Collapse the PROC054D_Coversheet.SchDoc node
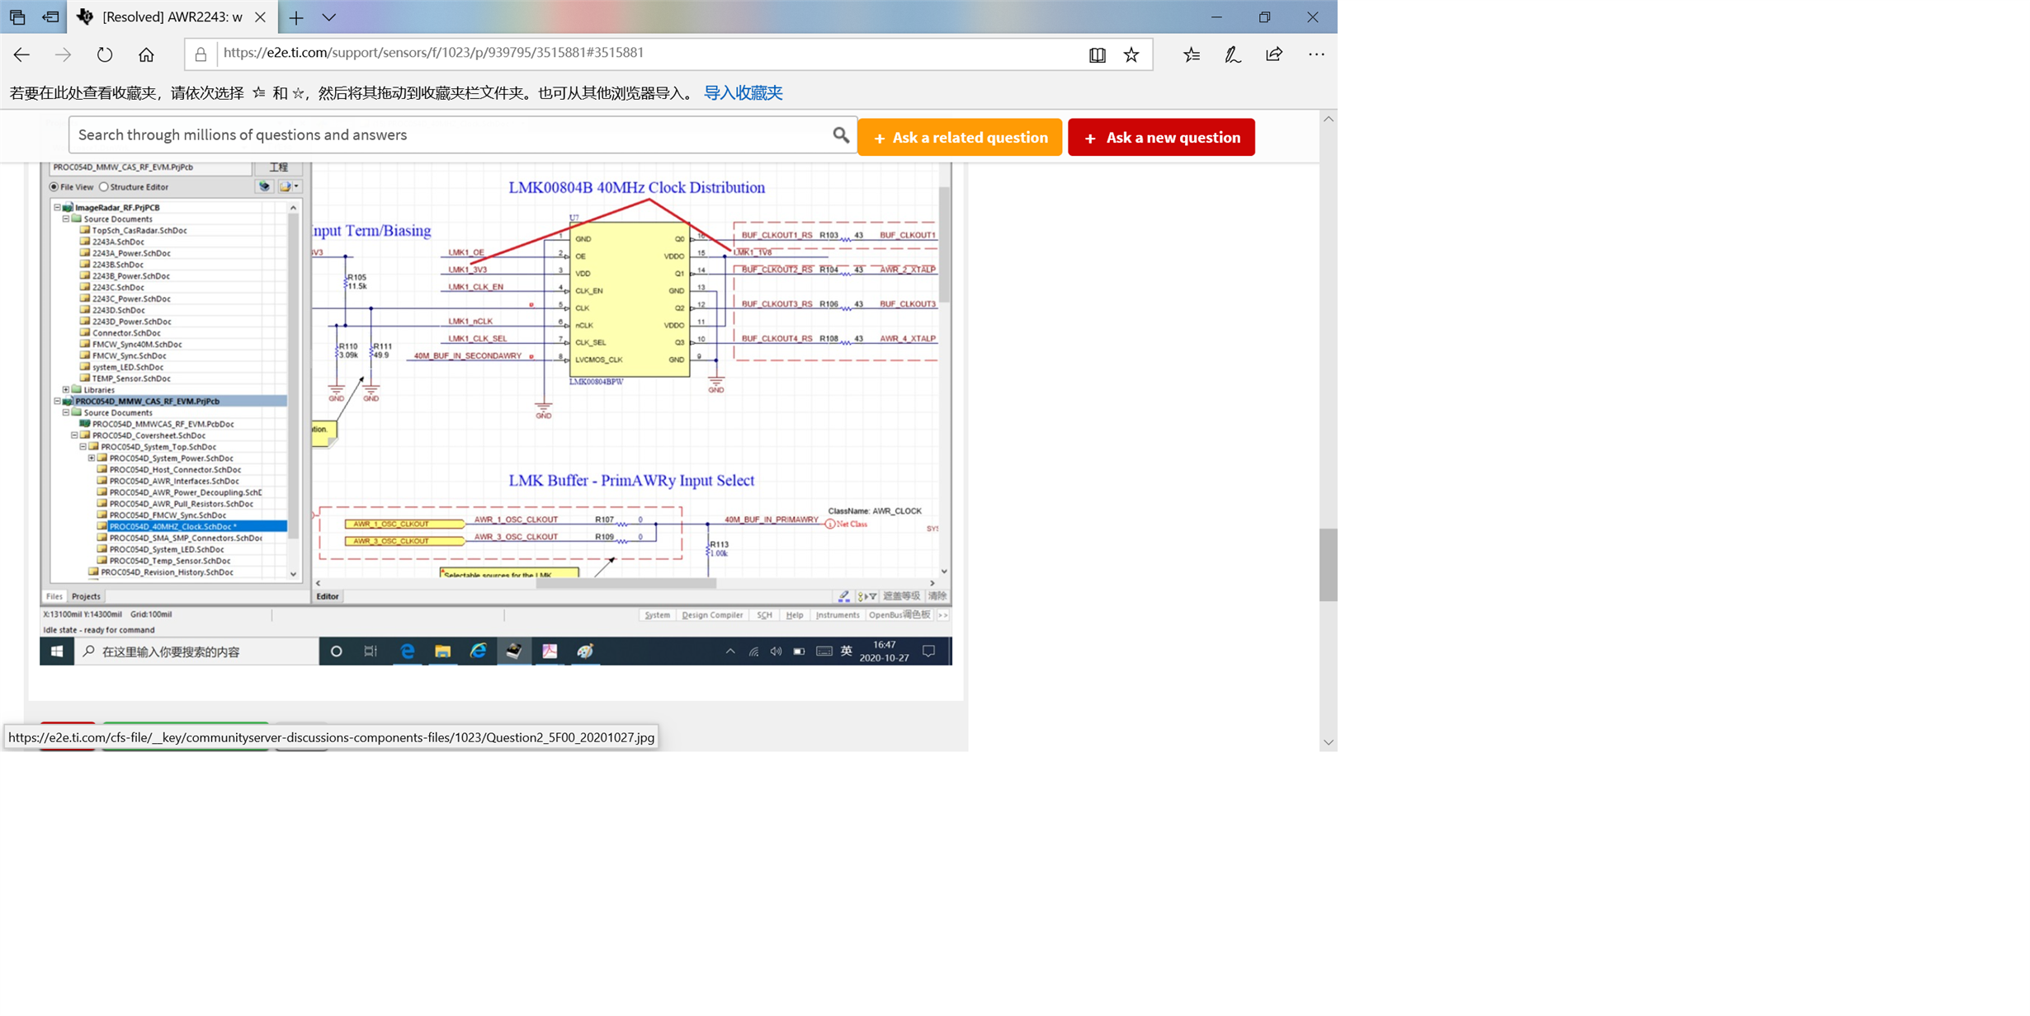 click(x=74, y=435)
